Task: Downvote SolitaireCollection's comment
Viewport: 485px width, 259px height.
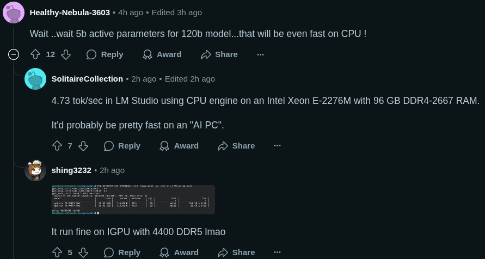Action: 83,146
